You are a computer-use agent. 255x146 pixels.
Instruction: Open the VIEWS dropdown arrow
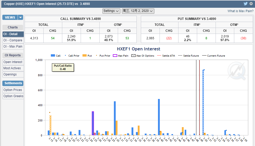pos(20,17)
